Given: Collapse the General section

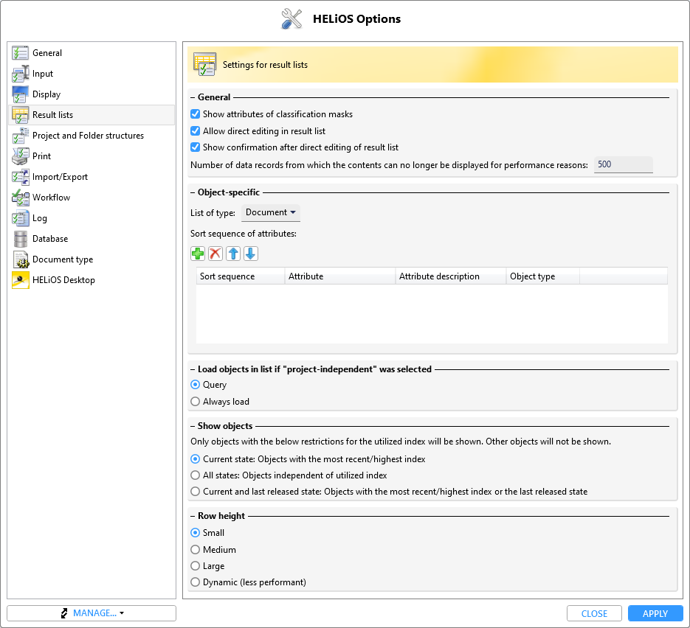Looking at the screenshot, I should tap(193, 97).
